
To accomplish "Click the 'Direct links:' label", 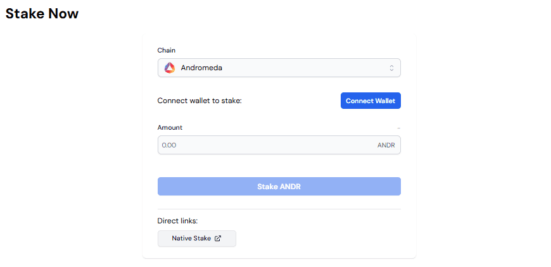I will pyautogui.click(x=177, y=221).
